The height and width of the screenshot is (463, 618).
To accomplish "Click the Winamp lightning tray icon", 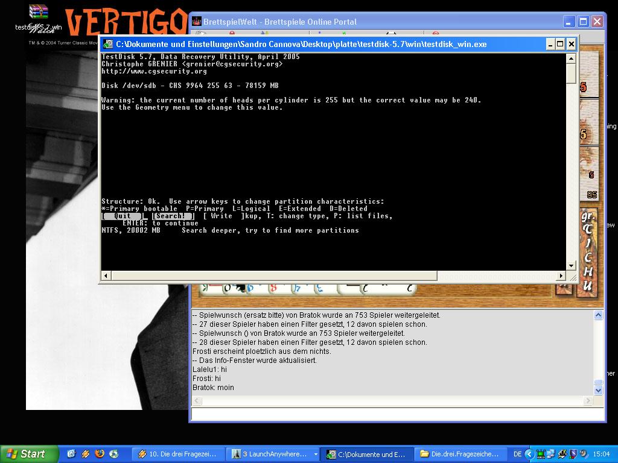I will tap(563, 454).
